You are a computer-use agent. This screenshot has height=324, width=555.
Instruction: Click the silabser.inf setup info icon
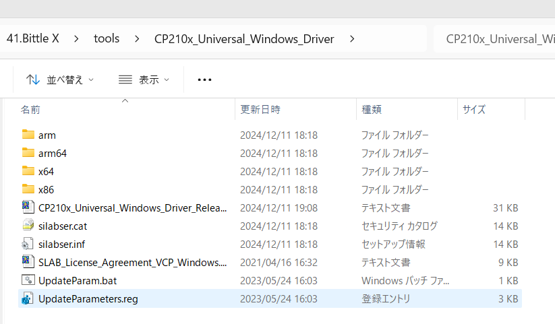coord(28,244)
